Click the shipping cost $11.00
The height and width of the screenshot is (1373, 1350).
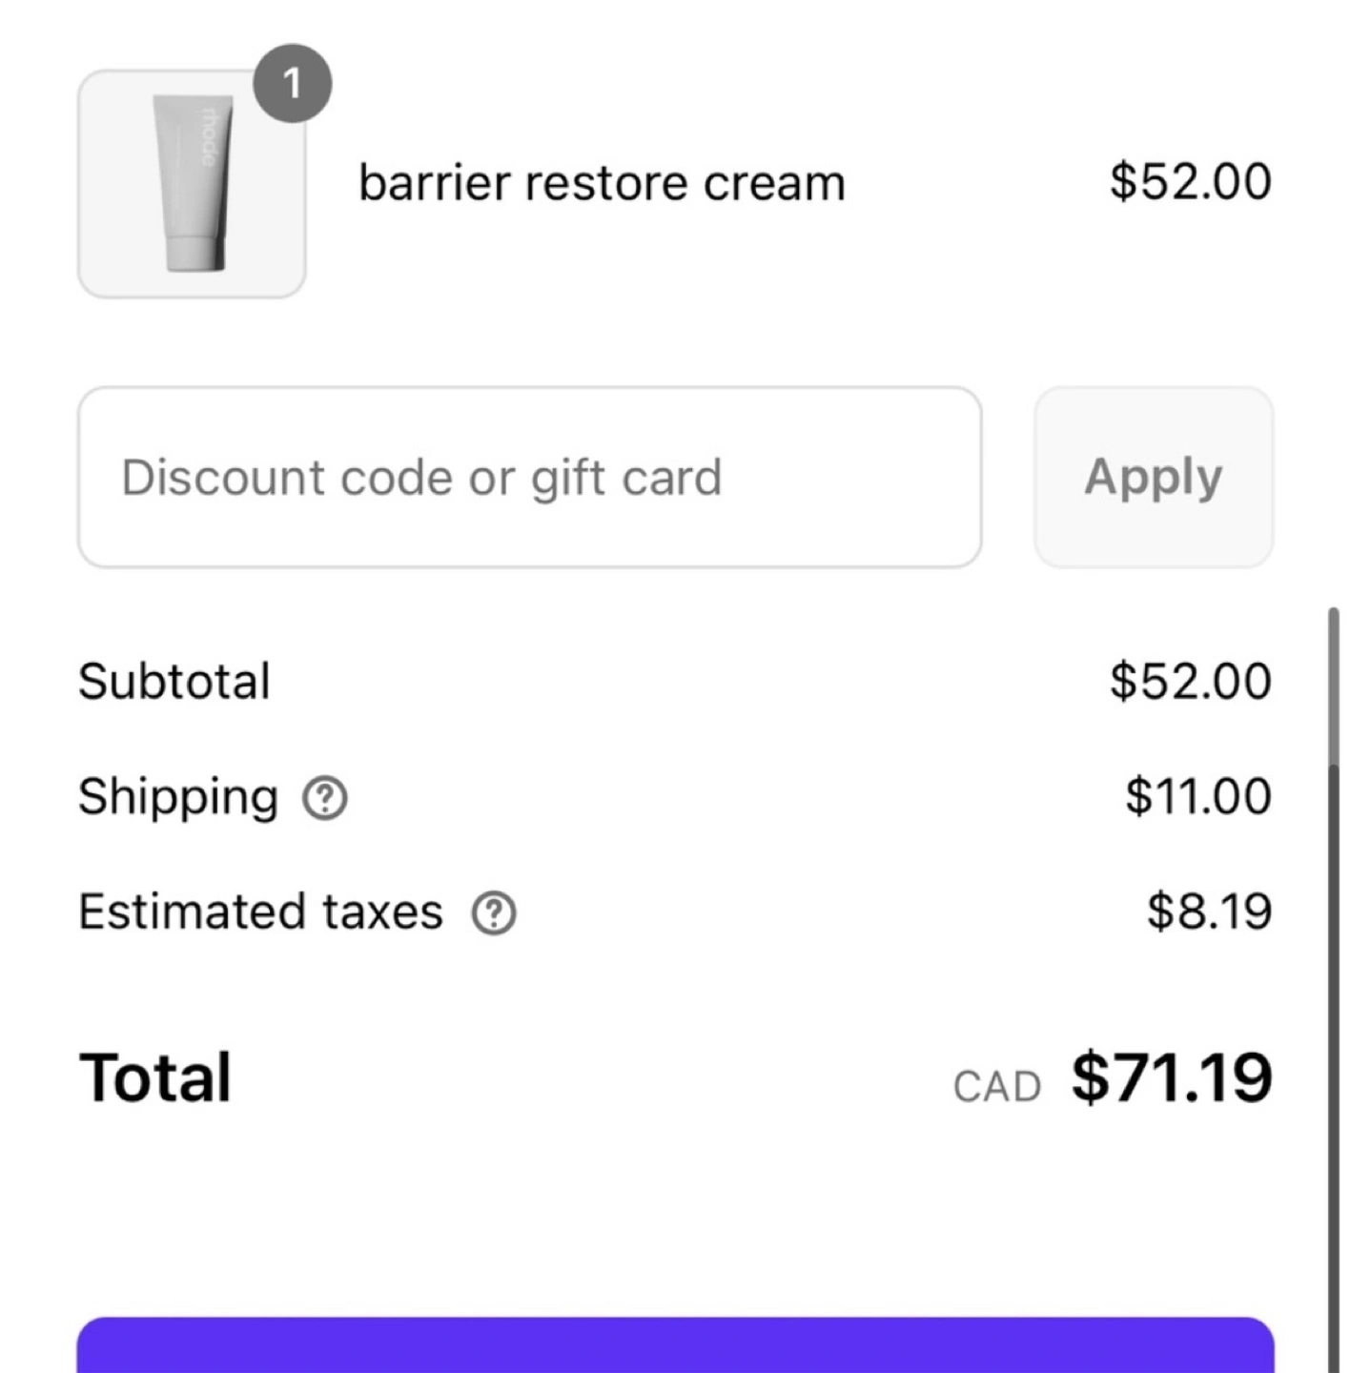click(x=1198, y=796)
